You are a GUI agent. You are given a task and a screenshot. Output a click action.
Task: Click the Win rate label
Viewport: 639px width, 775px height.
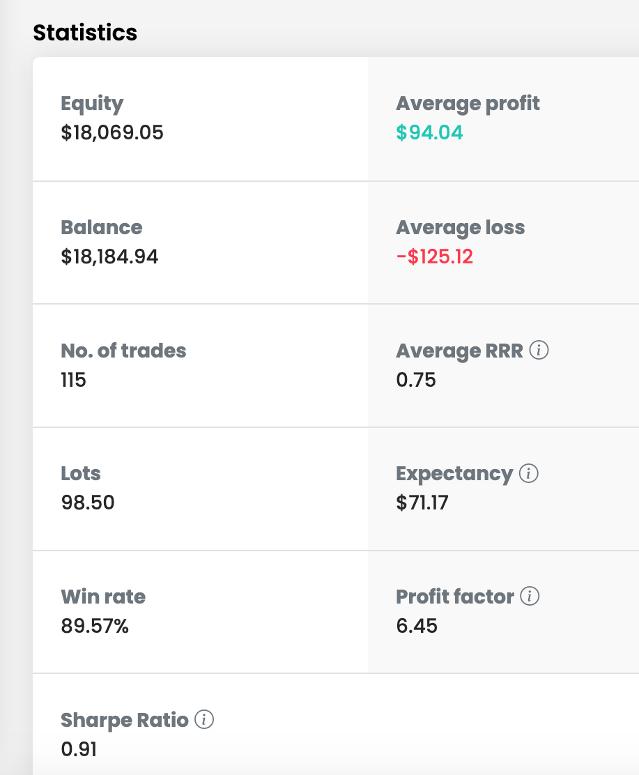103,597
